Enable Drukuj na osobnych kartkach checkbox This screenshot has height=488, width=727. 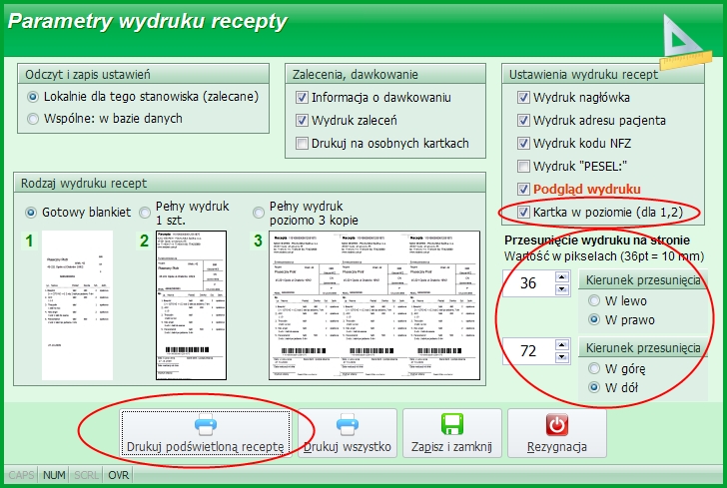[302, 143]
